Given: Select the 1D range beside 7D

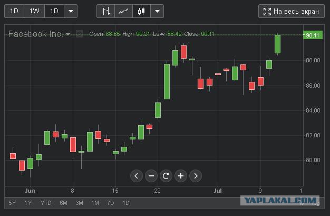Looking at the screenshot, I should 126,203.
